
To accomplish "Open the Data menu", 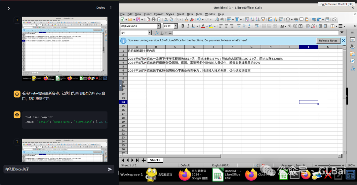I will pos(190,14).
